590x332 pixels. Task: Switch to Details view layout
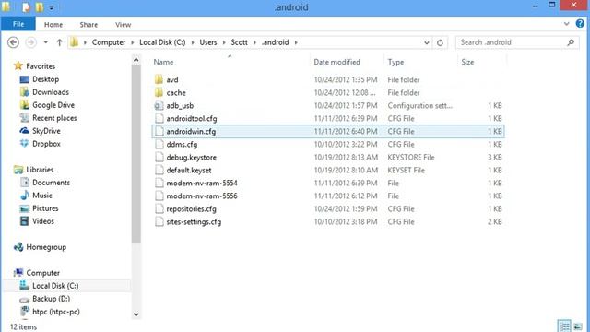[564, 326]
